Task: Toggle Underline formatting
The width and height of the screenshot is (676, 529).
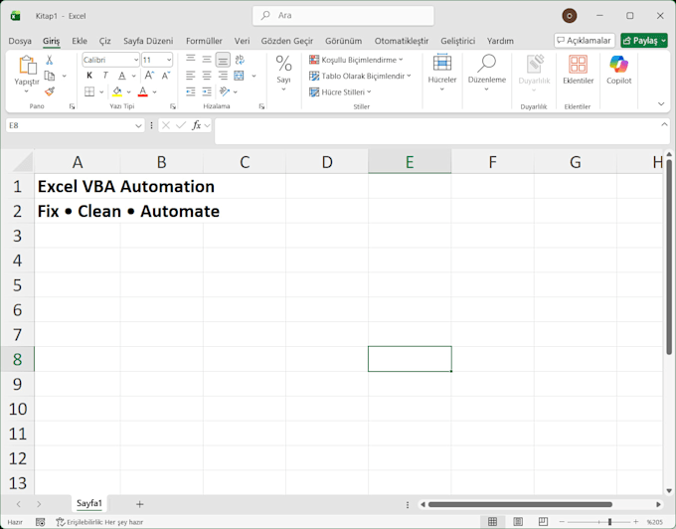Action: (x=122, y=76)
